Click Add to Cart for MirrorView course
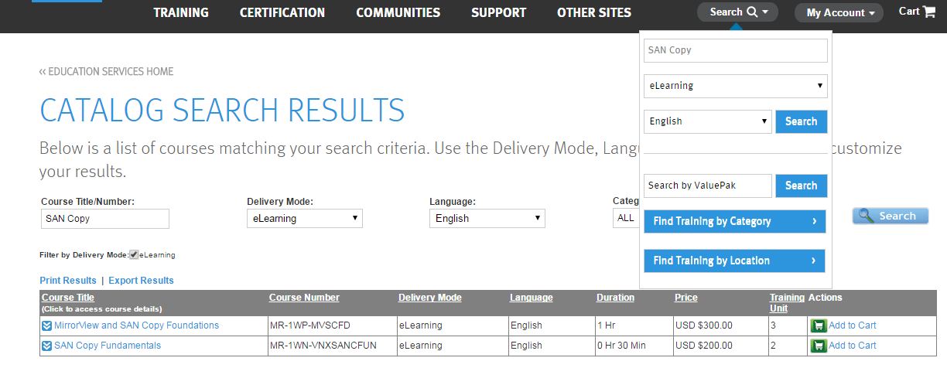 point(853,325)
